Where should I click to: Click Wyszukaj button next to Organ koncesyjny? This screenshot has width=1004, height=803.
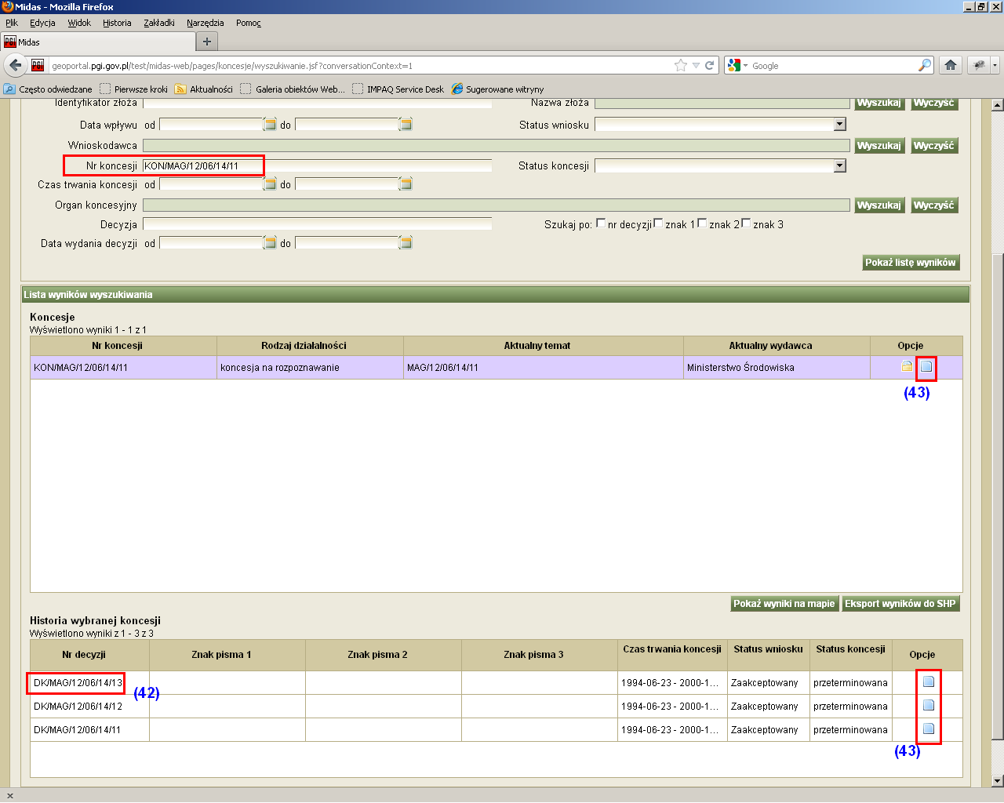click(x=879, y=205)
